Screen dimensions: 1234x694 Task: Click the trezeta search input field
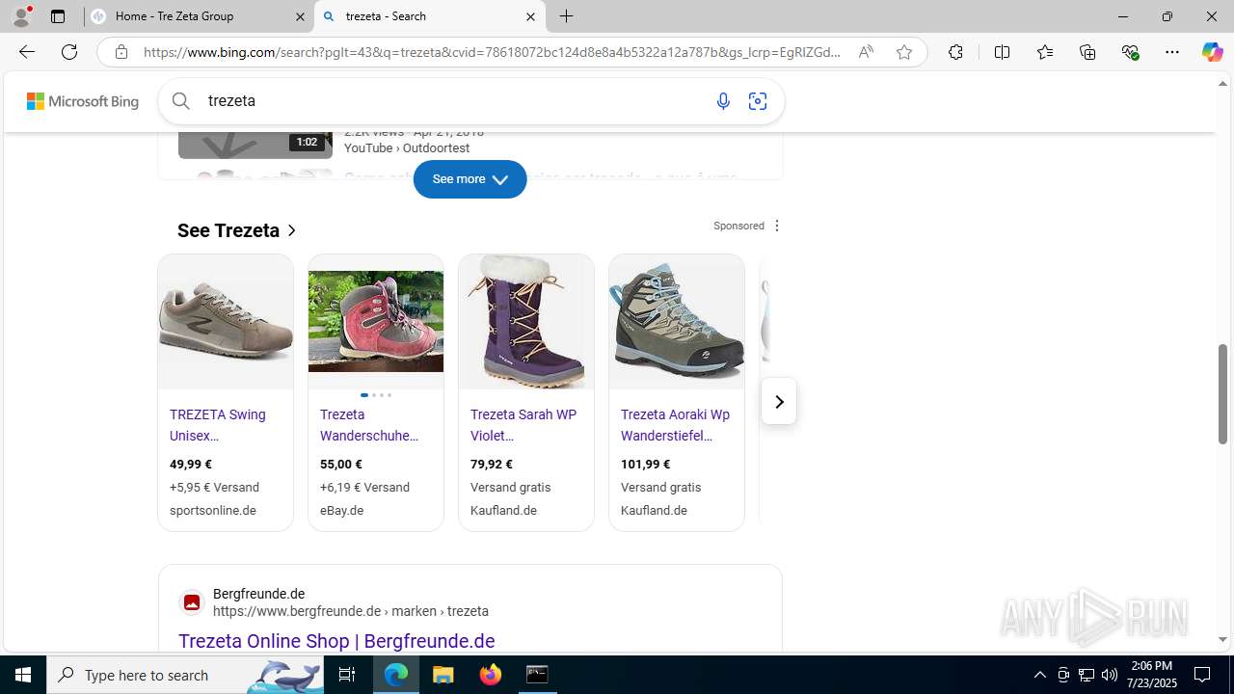[x=453, y=101]
